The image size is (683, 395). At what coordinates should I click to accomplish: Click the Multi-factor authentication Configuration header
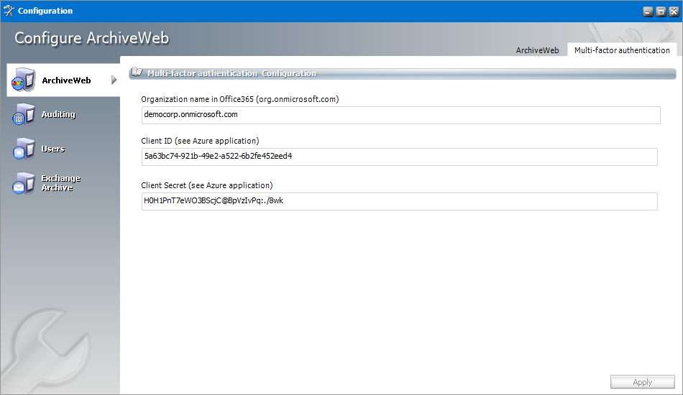232,73
